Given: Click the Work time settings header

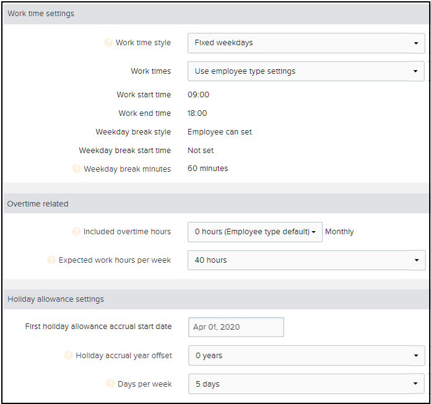Looking at the screenshot, I should pos(216,14).
